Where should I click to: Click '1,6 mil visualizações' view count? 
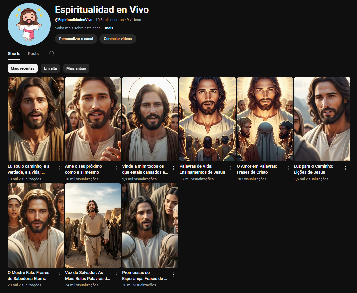pyautogui.click(x=311, y=179)
